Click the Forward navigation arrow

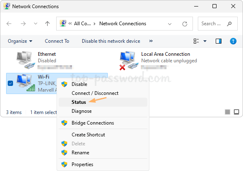[x=23, y=24]
